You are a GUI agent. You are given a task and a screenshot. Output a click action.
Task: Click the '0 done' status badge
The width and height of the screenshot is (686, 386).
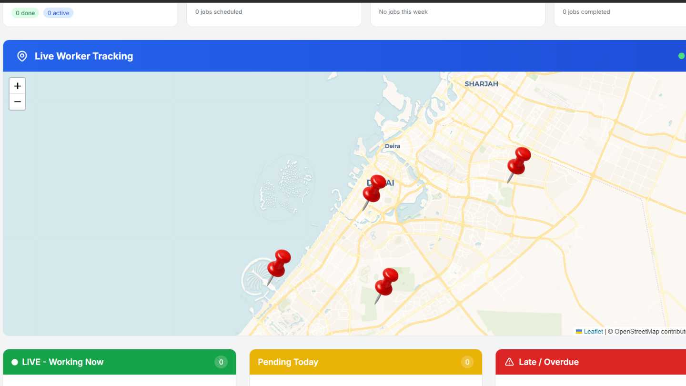pos(25,13)
